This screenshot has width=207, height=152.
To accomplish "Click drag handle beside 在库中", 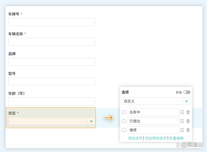I will coord(182,112).
